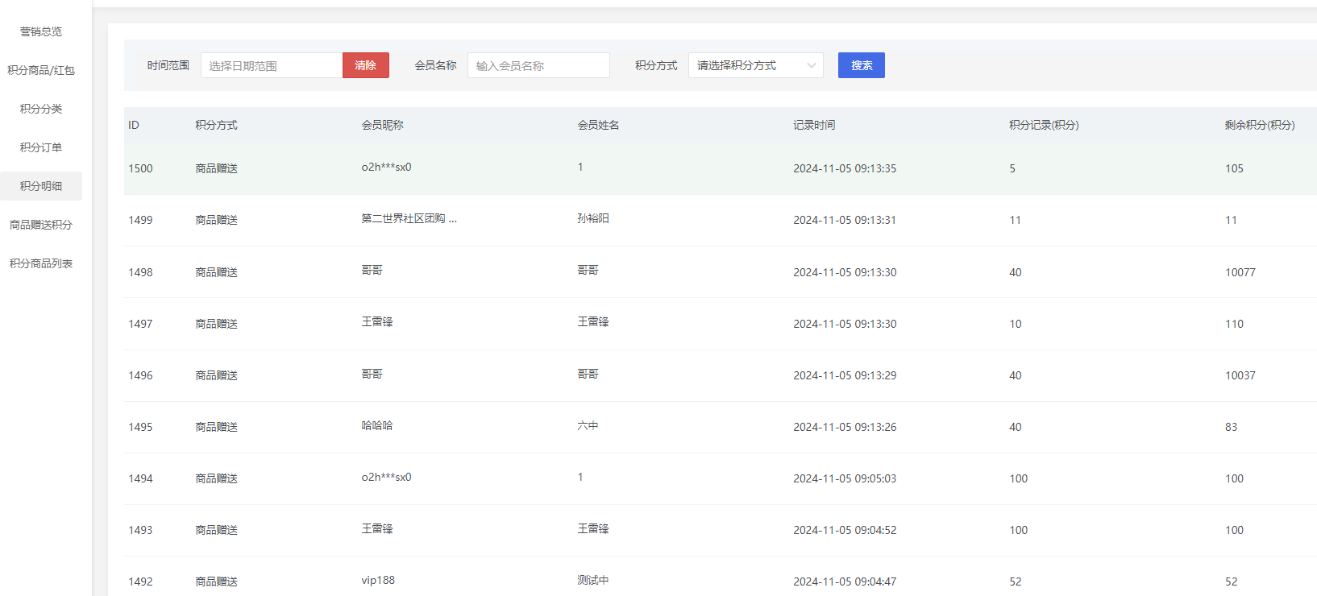Click the 选择日期范围 date field
This screenshot has width=1317, height=596.
click(x=272, y=65)
